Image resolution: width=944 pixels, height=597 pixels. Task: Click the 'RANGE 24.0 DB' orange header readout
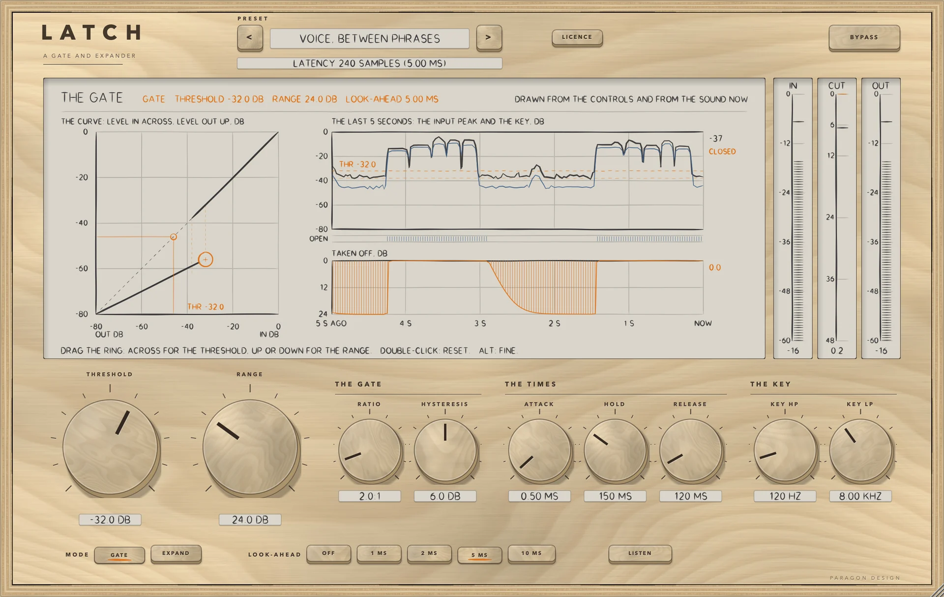[x=305, y=99]
